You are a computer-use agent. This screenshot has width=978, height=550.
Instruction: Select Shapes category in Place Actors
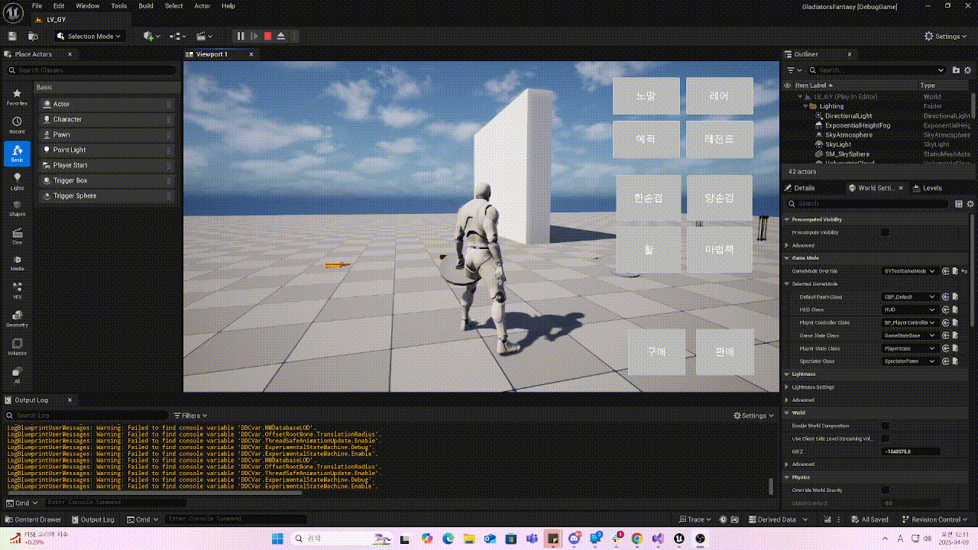click(17, 208)
